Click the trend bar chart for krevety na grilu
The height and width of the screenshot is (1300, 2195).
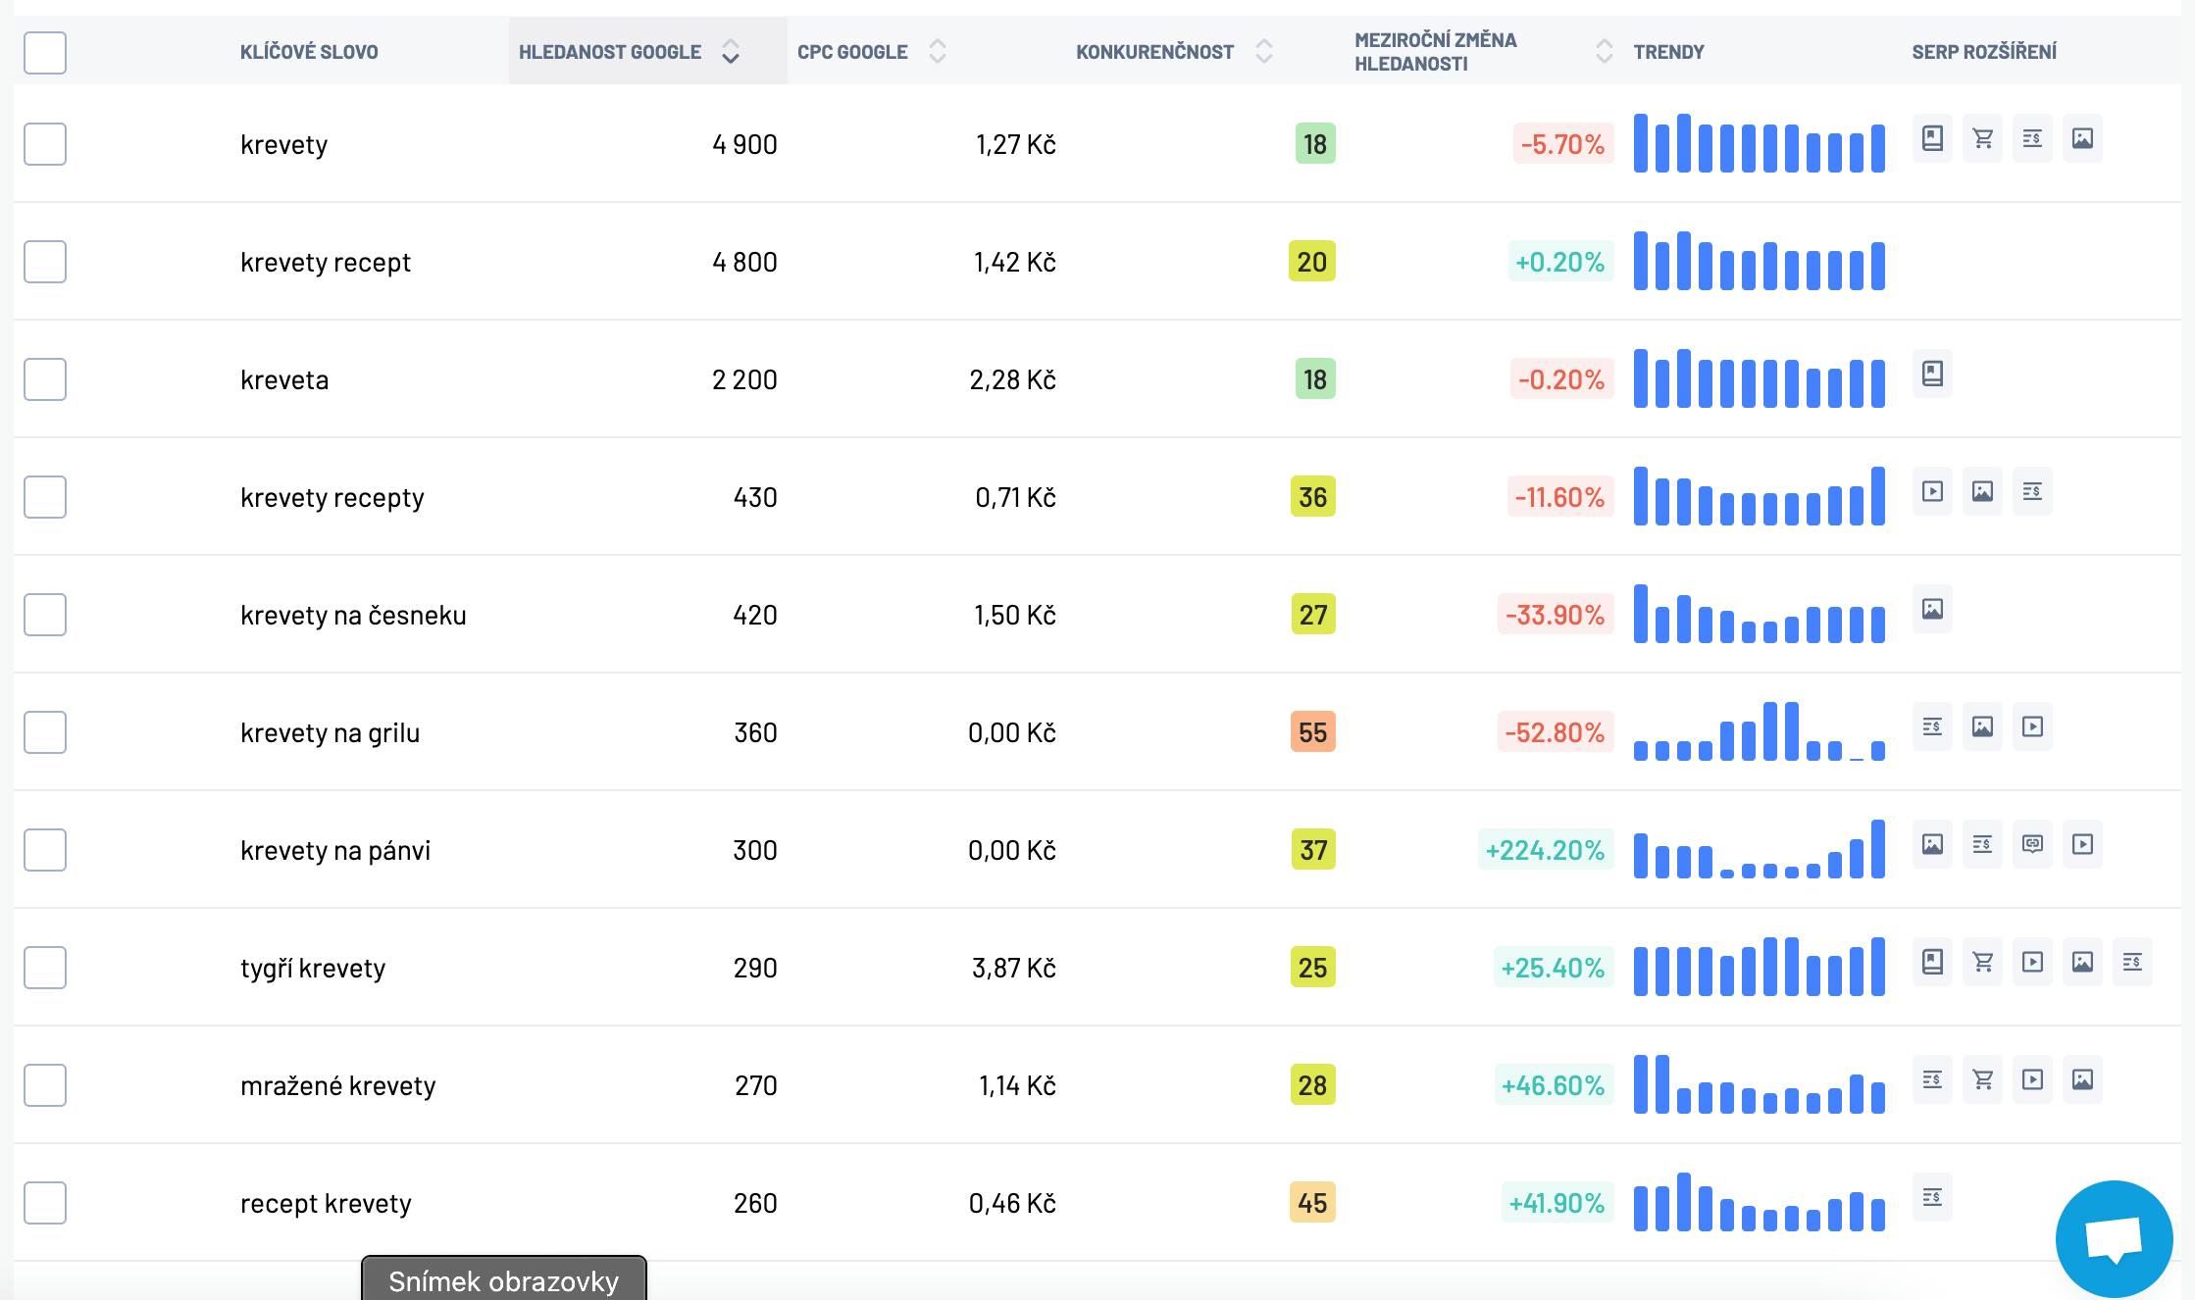1760,731
